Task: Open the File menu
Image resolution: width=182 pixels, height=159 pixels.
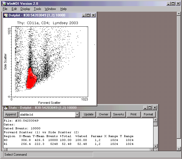Action: [x=5, y=9]
